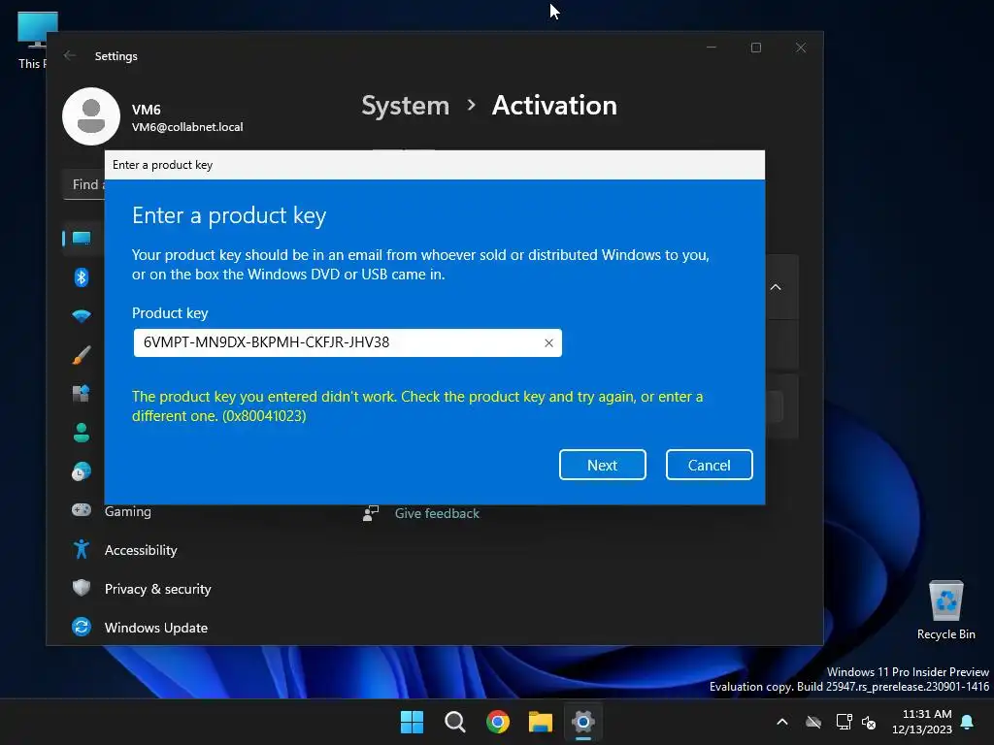This screenshot has width=994, height=745.
Task: Click Next in product key dialog
Action: point(602,465)
